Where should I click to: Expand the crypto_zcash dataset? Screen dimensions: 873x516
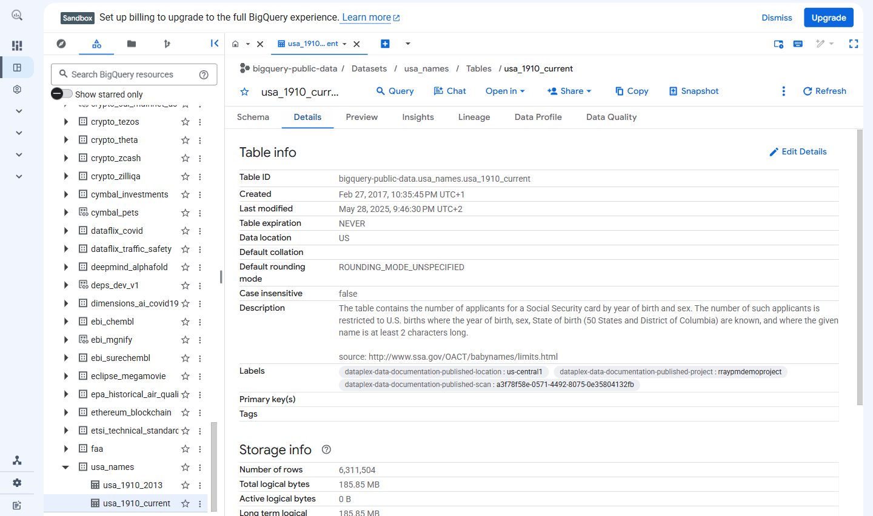[x=65, y=158]
